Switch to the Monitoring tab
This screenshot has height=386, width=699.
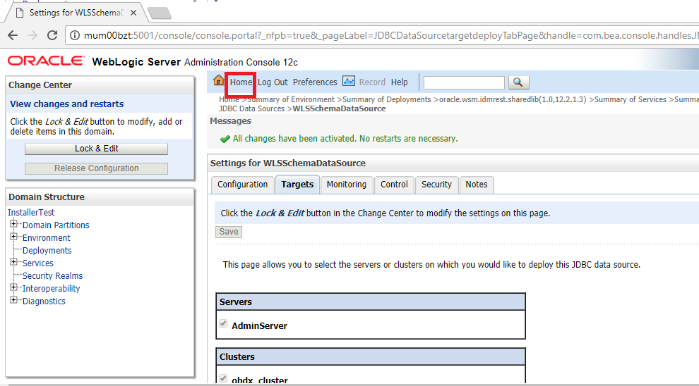tap(347, 185)
